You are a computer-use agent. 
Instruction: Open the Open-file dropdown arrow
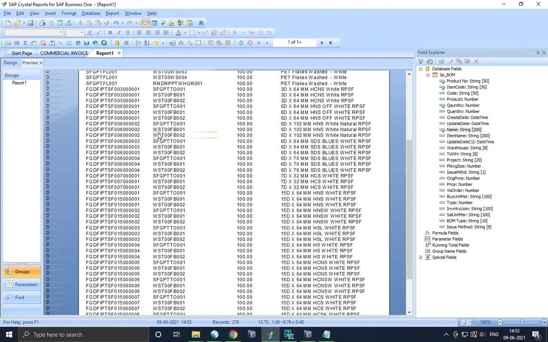pyautogui.click(x=24, y=23)
